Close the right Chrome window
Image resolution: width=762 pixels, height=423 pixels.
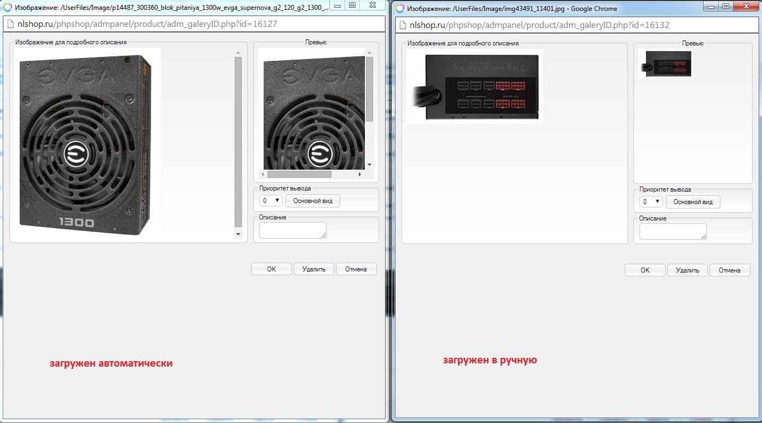[746, 6]
